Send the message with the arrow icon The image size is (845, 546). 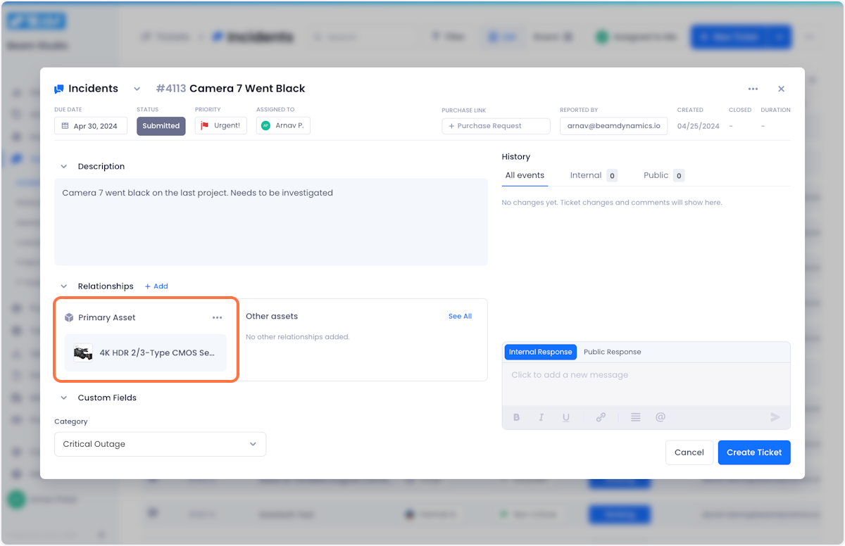coord(775,417)
